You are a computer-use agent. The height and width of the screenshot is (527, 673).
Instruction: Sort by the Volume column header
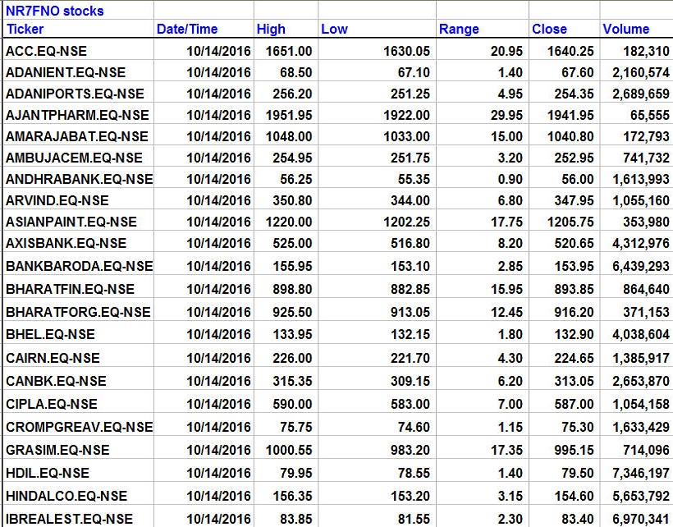pos(625,30)
